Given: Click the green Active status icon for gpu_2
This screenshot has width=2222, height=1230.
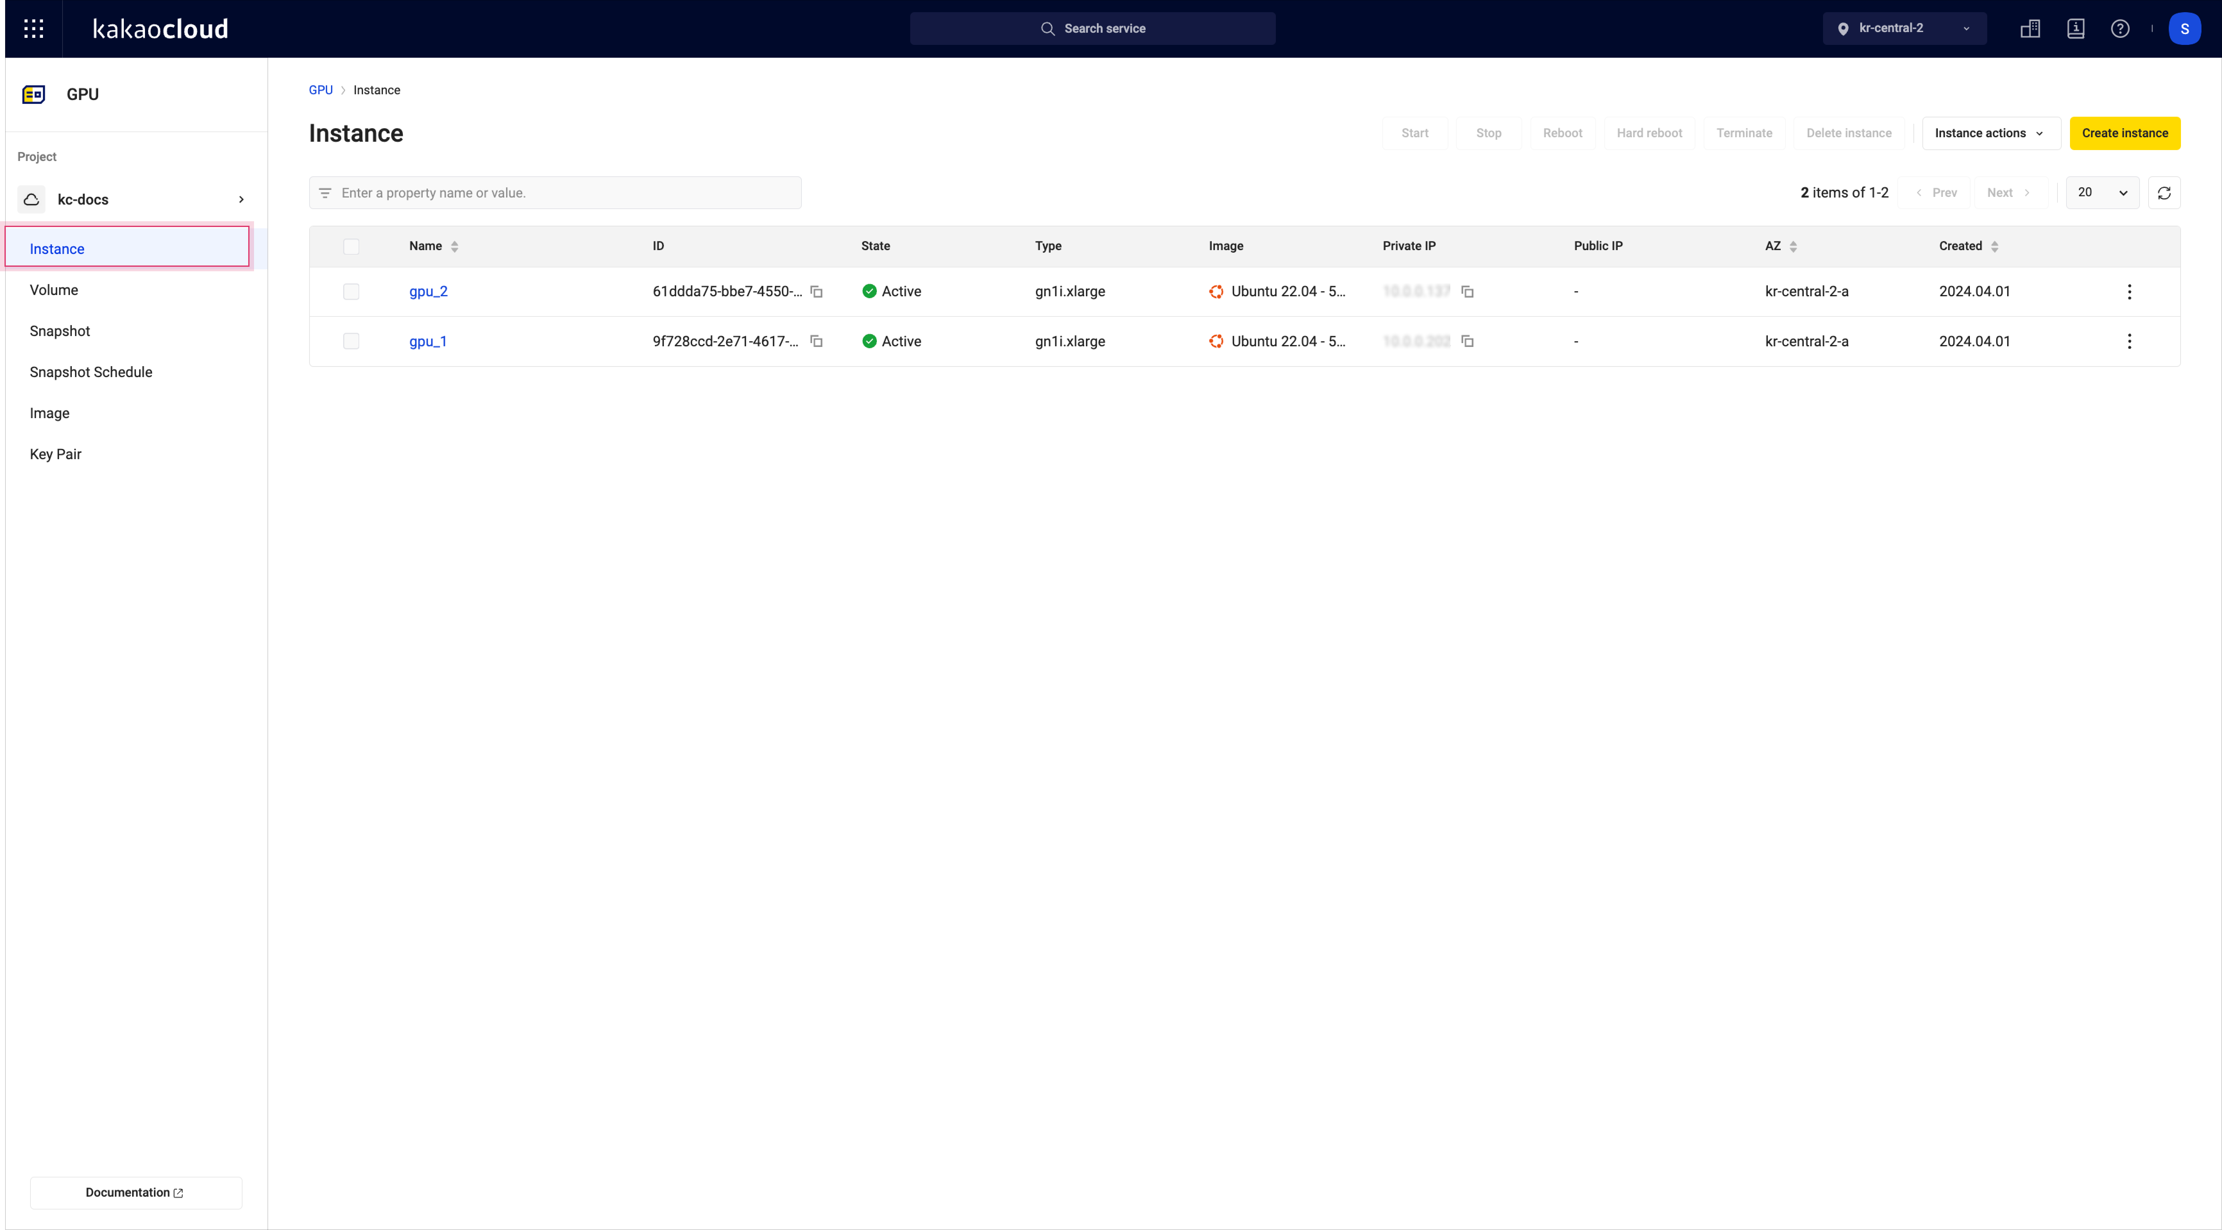Looking at the screenshot, I should [x=869, y=291].
